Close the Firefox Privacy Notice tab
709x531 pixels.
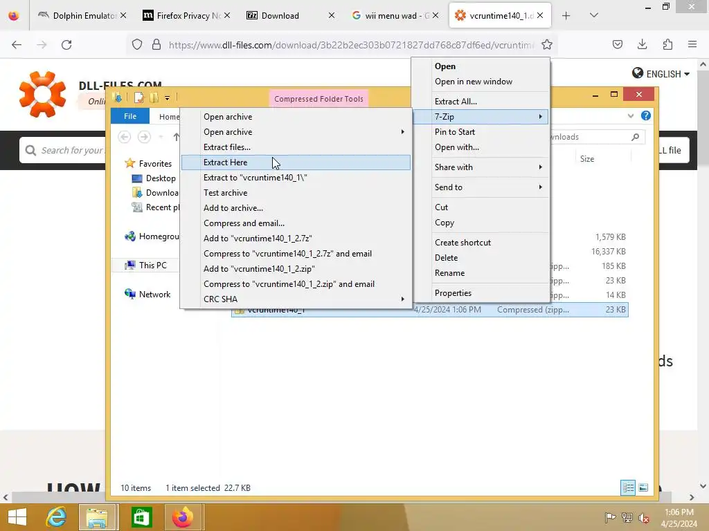227,16
